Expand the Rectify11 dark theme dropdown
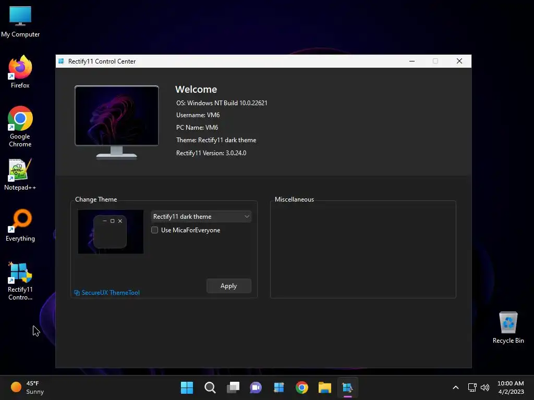This screenshot has height=400, width=534. (x=201, y=217)
